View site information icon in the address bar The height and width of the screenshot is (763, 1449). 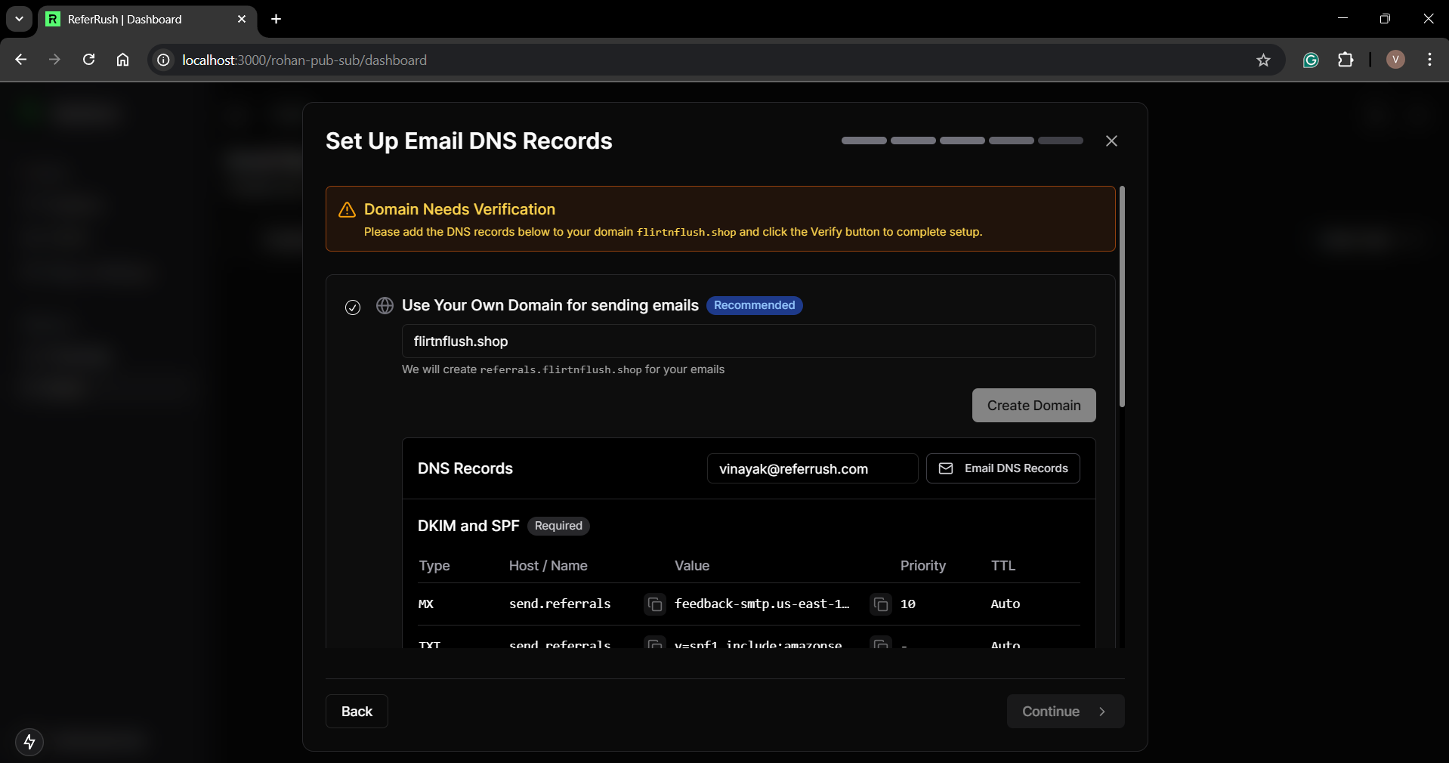pos(163,60)
